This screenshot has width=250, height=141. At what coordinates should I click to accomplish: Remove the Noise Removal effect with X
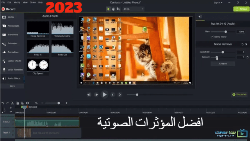click(246, 44)
